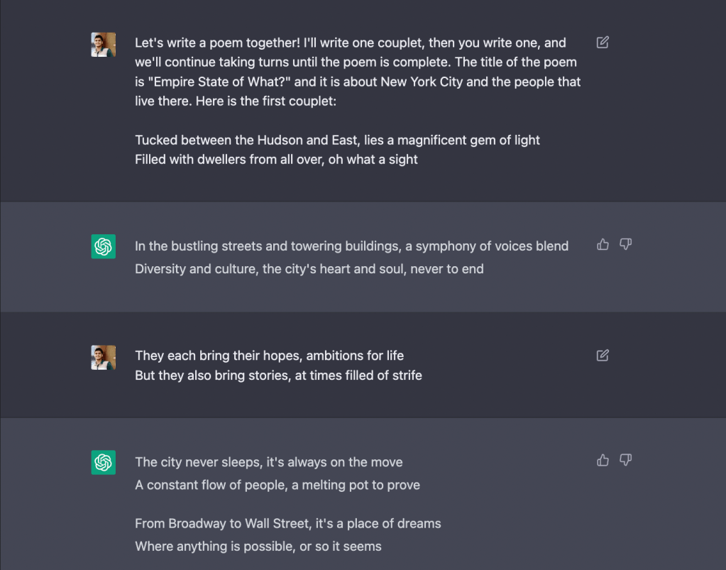Click the line starting "In the bustling streets"
Image resolution: width=726 pixels, height=570 pixels.
(x=351, y=246)
